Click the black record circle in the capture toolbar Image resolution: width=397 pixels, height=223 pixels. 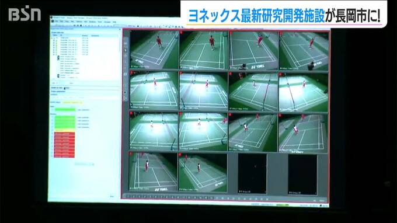(138, 26)
